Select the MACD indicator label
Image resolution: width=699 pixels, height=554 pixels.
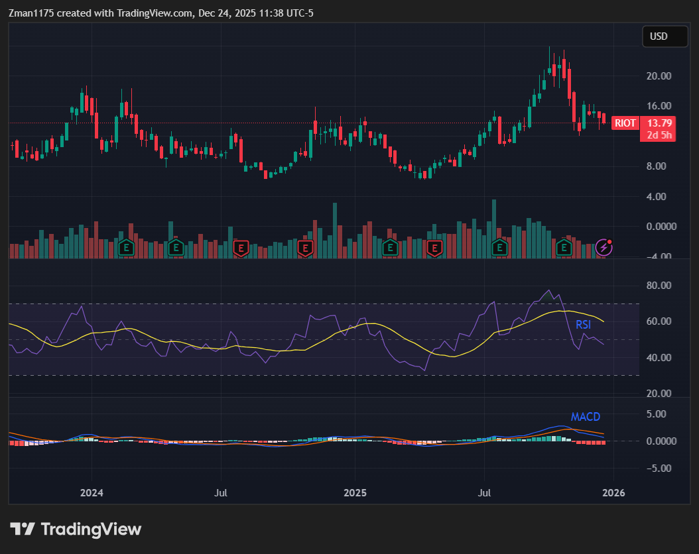(586, 417)
